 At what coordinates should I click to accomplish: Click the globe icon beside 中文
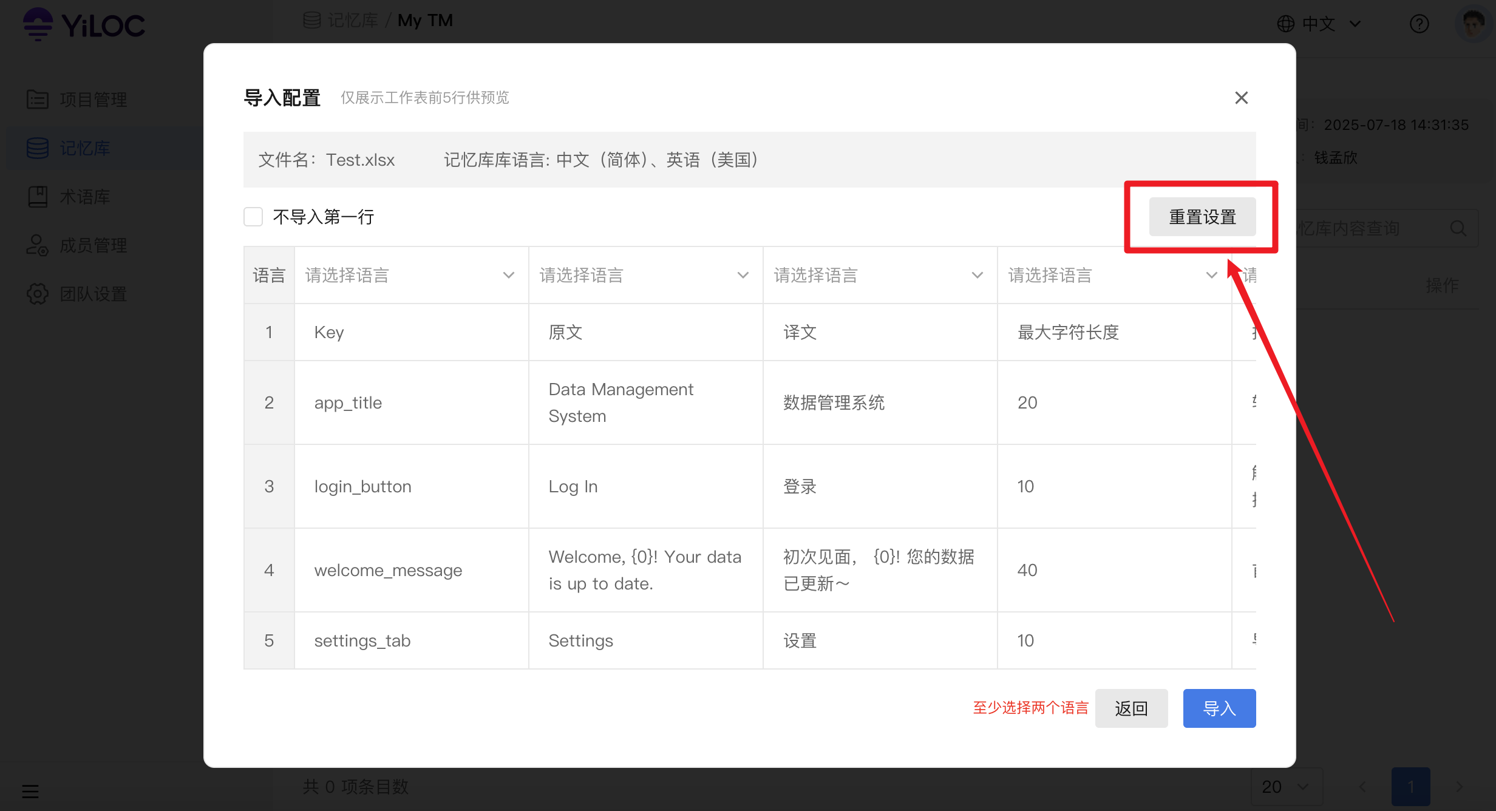pyautogui.click(x=1285, y=24)
